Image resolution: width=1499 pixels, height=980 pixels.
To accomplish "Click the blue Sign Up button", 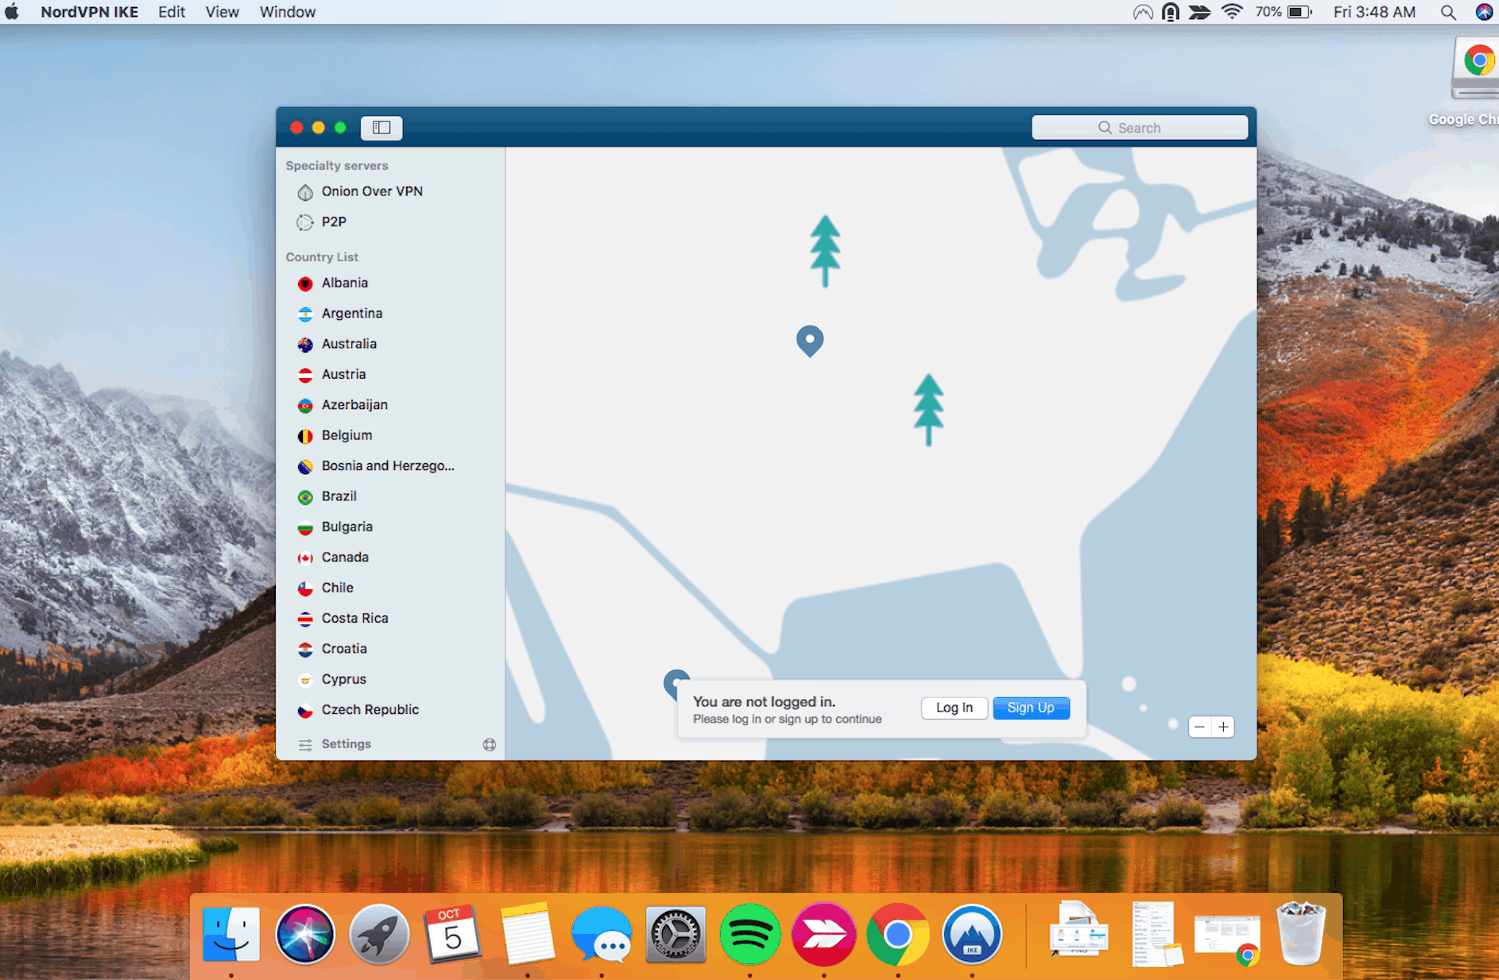I will [x=1031, y=708].
